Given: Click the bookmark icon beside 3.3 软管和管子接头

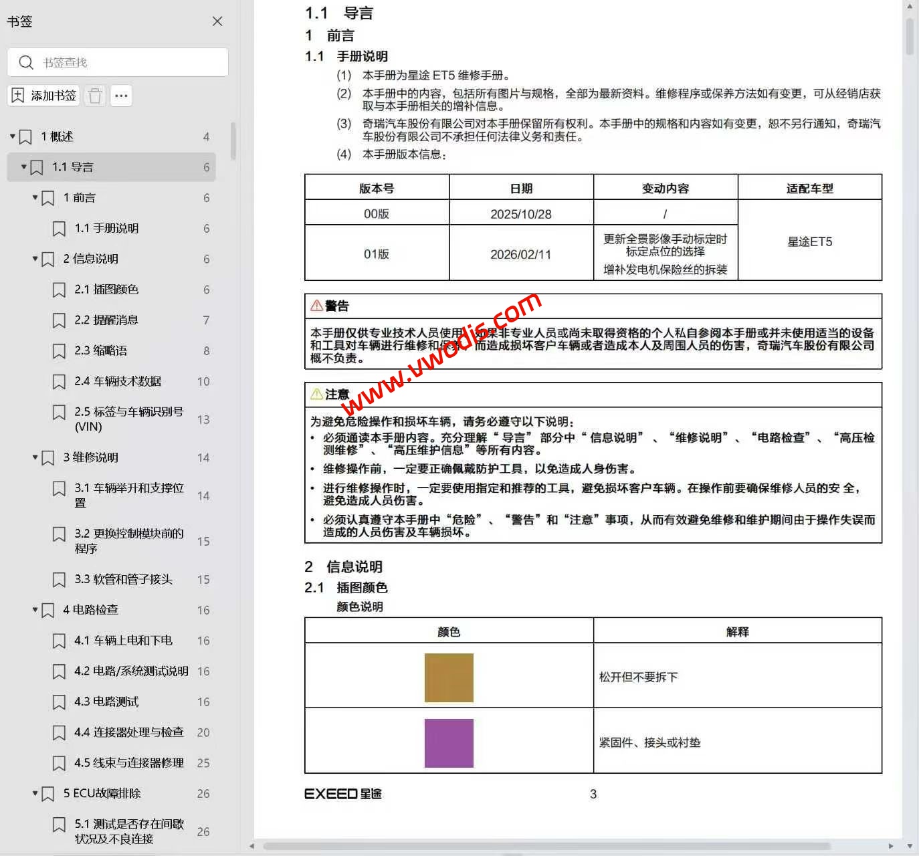Looking at the screenshot, I should pyautogui.click(x=58, y=579).
